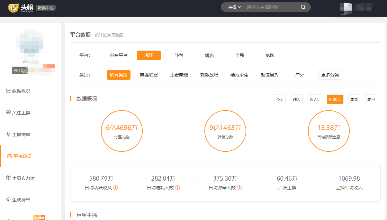
Task: Show 昨天 data range
Action: click(x=297, y=99)
